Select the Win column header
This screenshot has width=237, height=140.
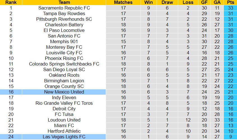(x=148, y=2)
